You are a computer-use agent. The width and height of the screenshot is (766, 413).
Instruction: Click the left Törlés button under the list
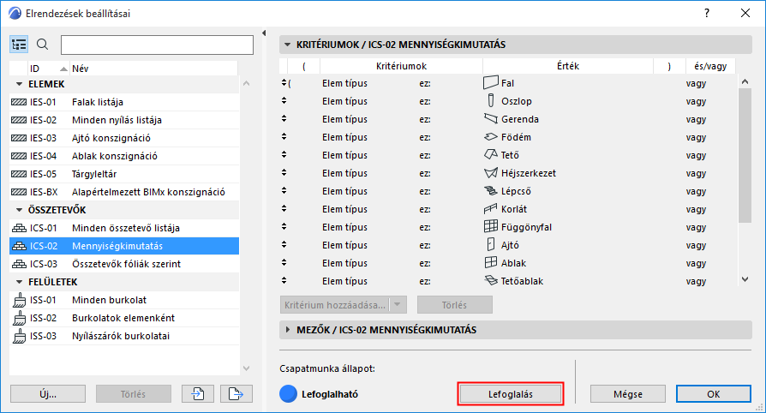tap(134, 394)
